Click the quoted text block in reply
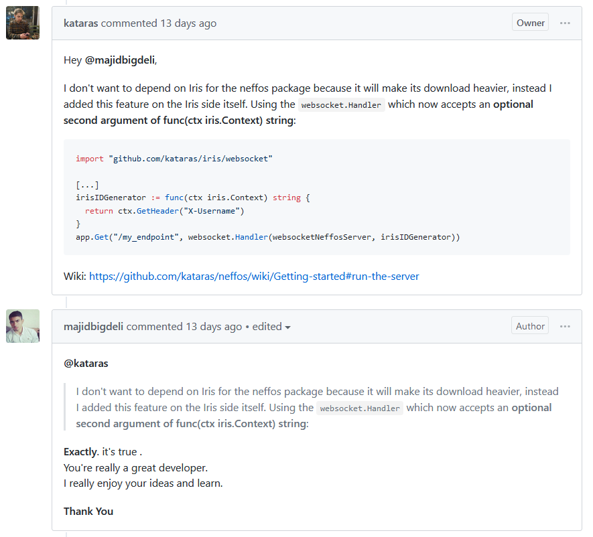 point(315,407)
